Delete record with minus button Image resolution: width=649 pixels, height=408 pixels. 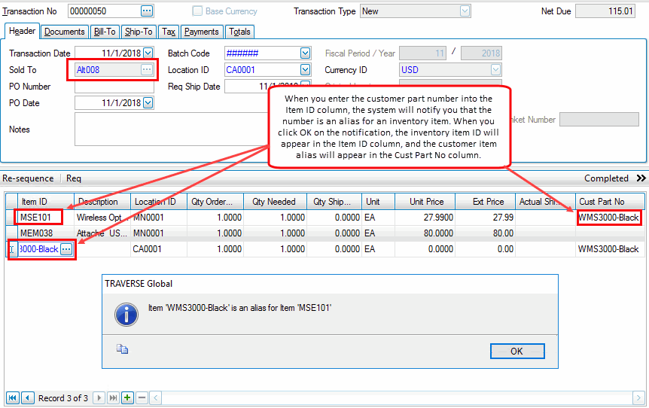coord(142,397)
